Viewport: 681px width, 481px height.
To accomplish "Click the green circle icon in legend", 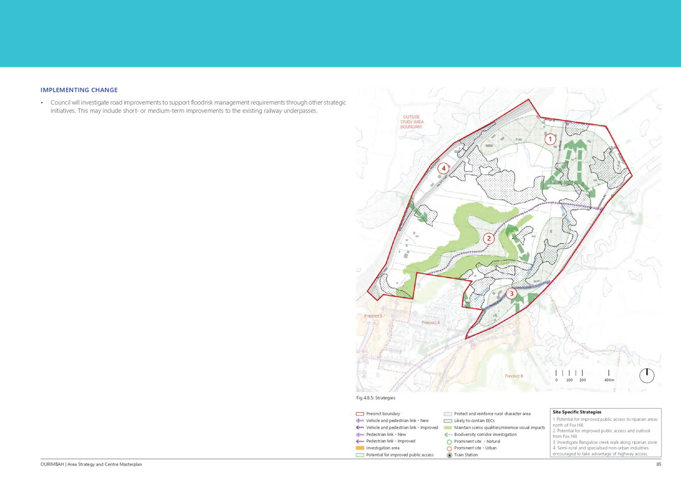I will click(449, 441).
